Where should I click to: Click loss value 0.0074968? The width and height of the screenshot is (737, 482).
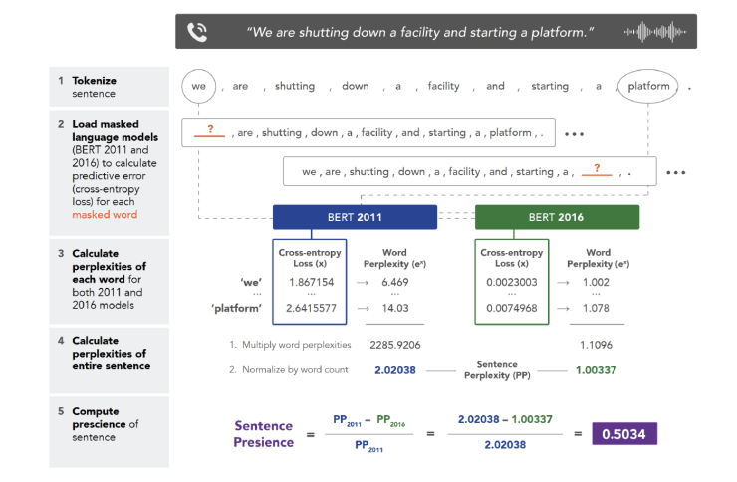point(511,308)
